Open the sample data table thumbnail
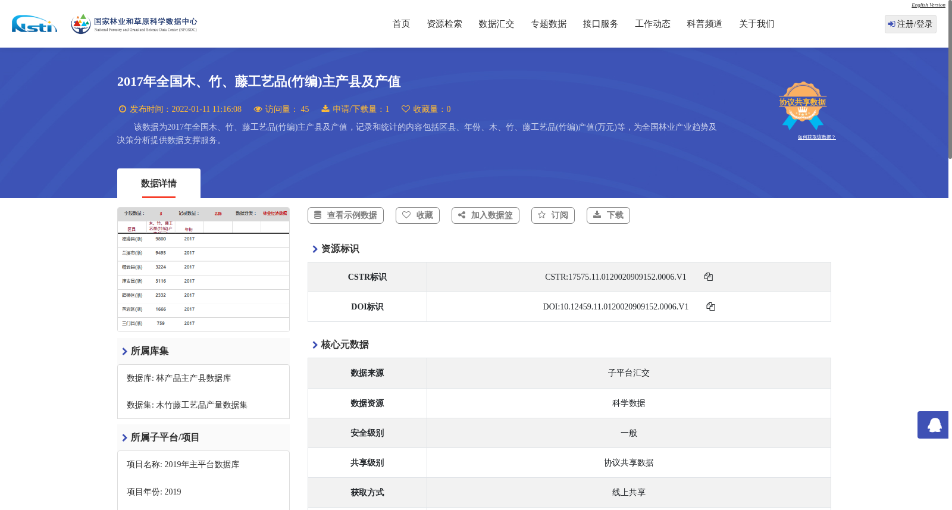952x510 pixels. pyautogui.click(x=203, y=270)
